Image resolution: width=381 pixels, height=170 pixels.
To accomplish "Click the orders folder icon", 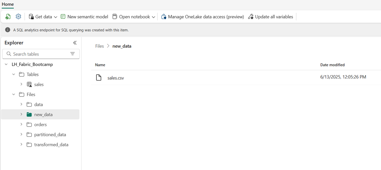I will [29, 124].
